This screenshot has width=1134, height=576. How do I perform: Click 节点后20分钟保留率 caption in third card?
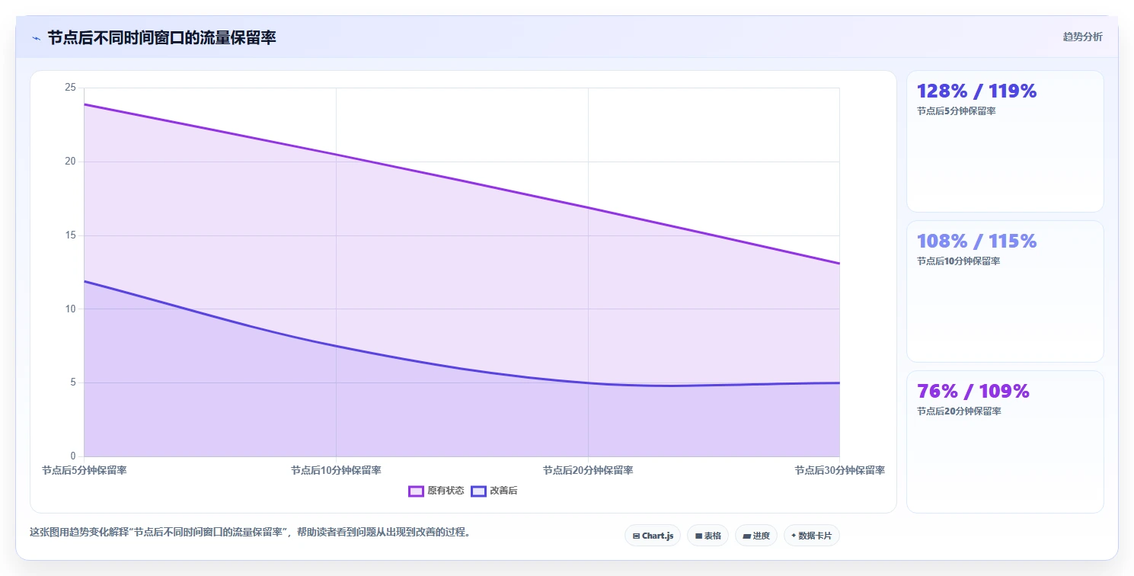959,411
